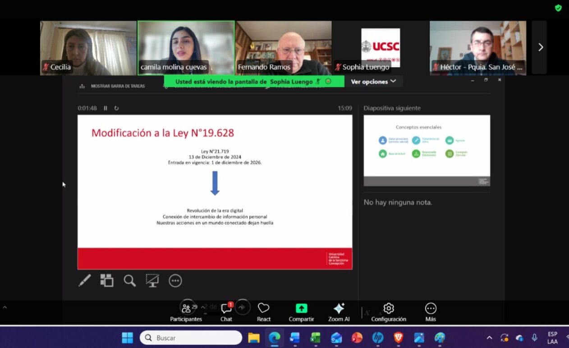This screenshot has height=348, width=569.
Task: Click the Buscar taskbar search box
Action: click(191, 338)
